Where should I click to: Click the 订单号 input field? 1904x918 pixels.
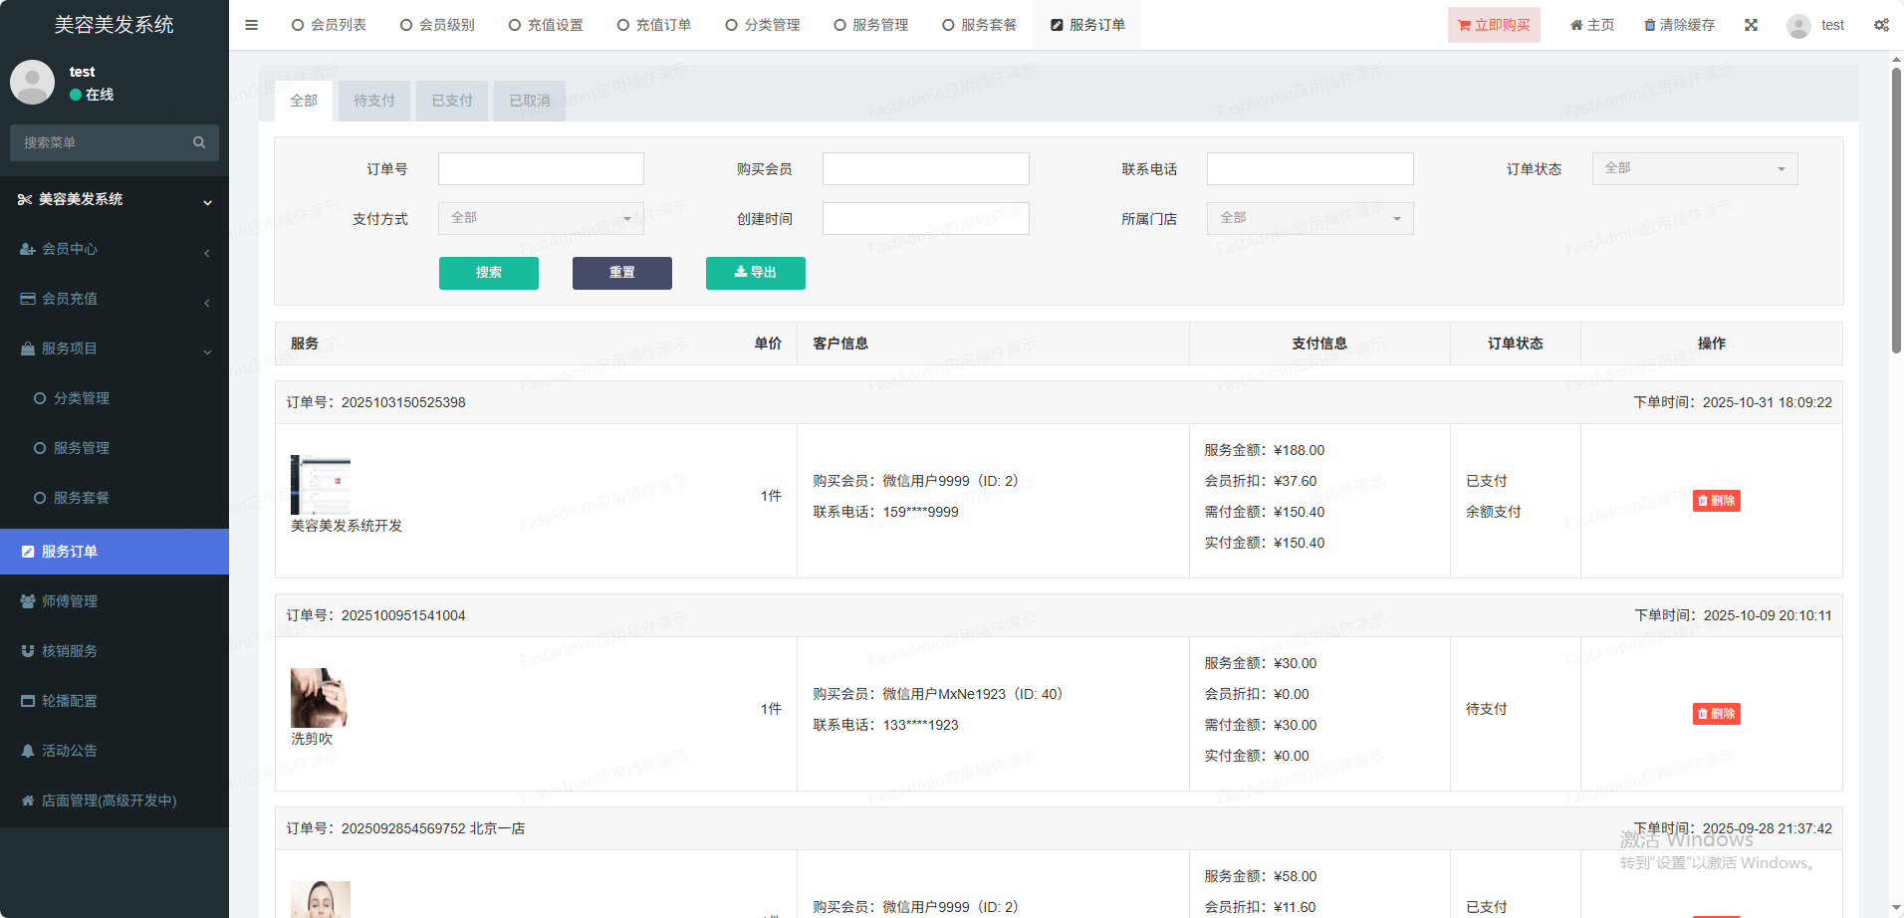541,168
